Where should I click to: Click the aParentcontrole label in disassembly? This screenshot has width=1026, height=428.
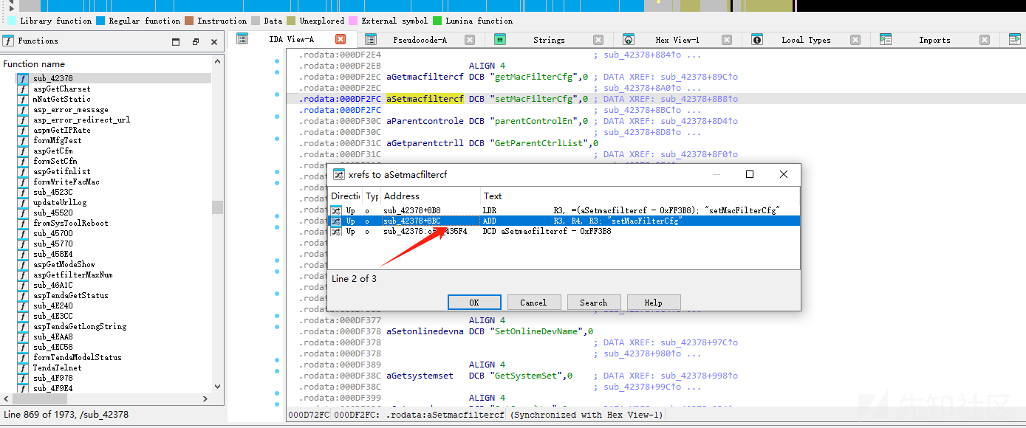(x=425, y=121)
